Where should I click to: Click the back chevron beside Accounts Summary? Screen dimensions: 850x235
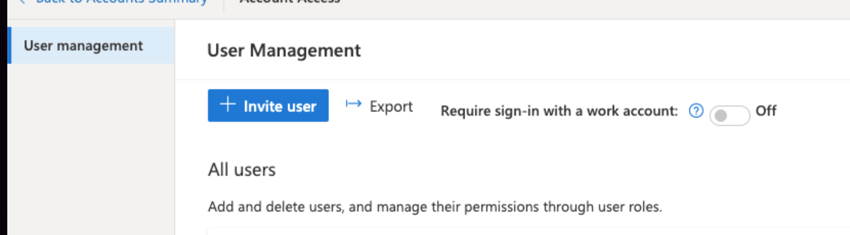(22, 2)
